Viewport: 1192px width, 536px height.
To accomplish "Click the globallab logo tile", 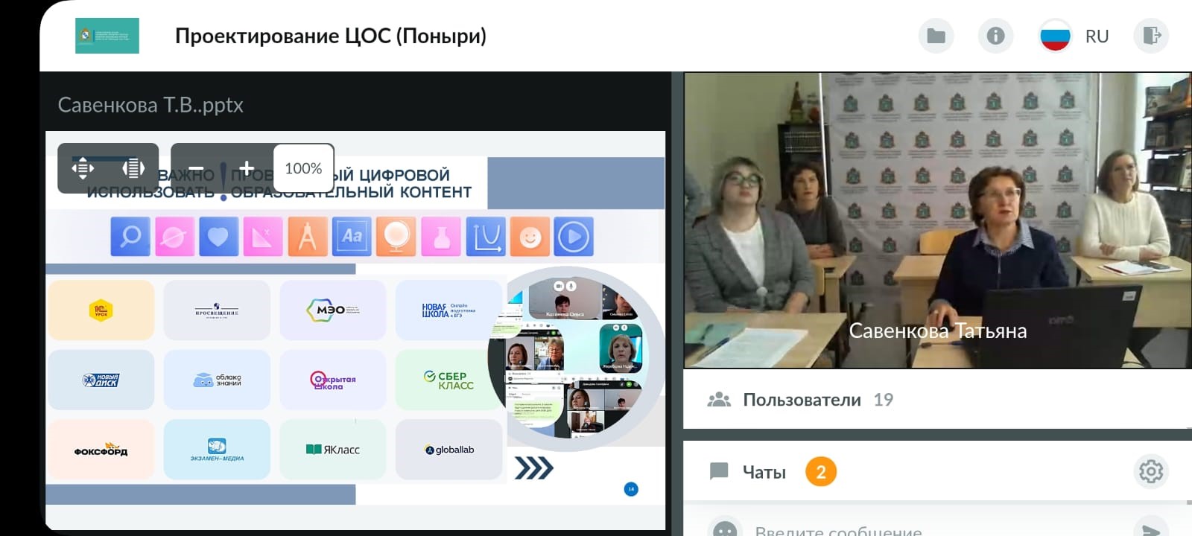I will 448,450.
